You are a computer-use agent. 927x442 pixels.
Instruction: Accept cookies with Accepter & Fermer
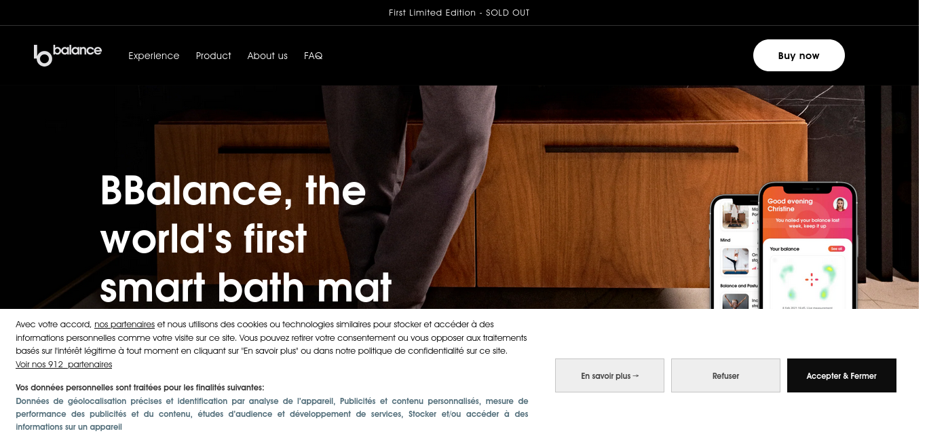click(x=841, y=375)
